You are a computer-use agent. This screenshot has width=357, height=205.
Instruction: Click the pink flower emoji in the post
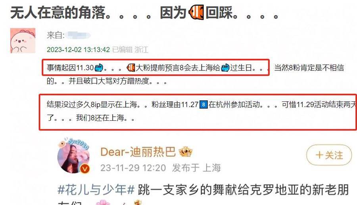coord(102,202)
